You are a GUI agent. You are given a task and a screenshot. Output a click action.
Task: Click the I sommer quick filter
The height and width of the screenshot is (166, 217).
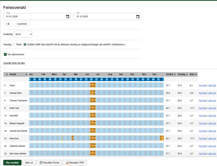[x=22, y=24]
